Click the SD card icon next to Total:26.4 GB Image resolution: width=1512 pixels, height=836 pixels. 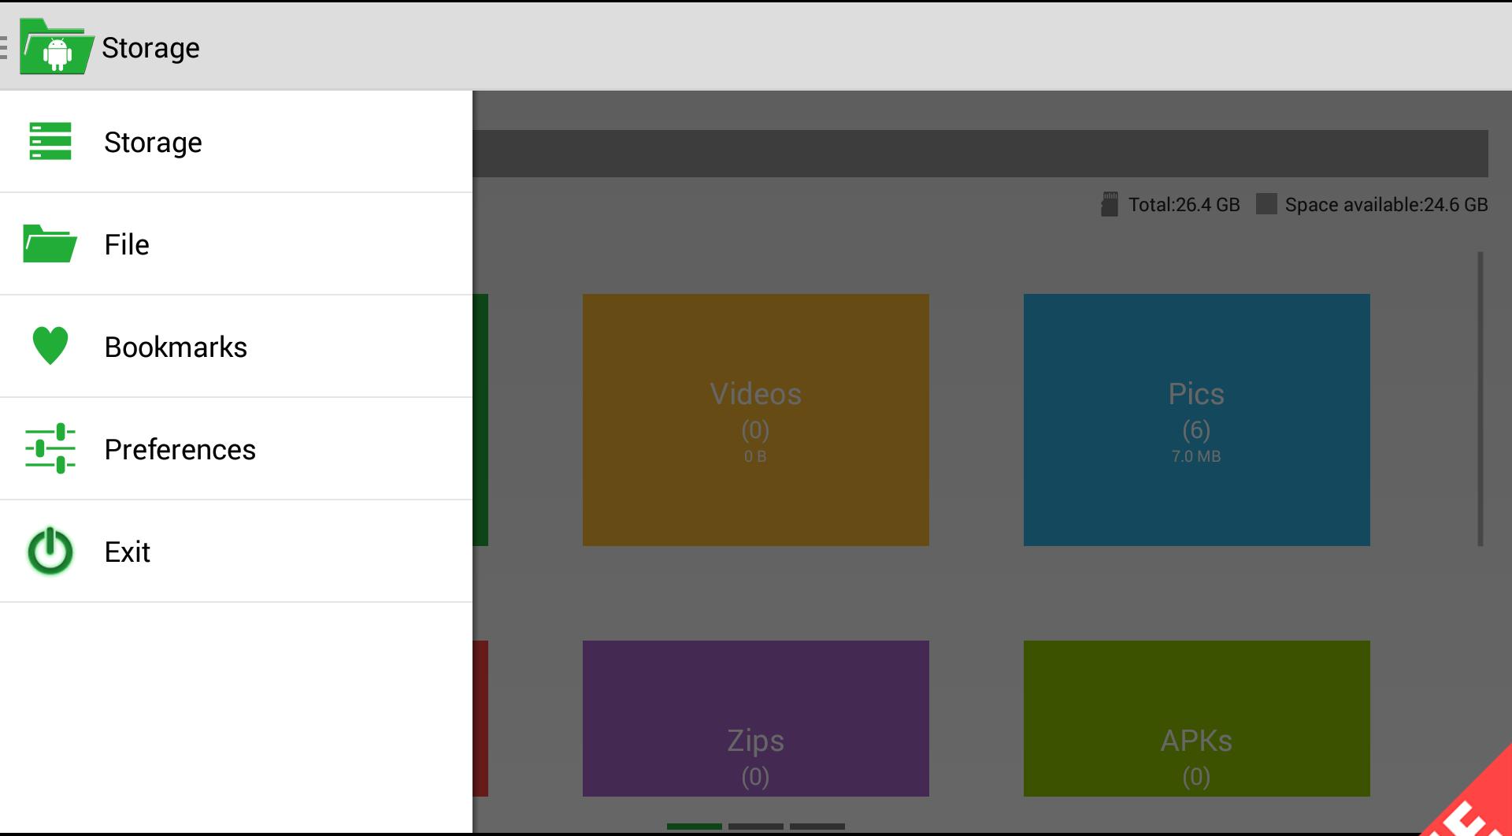click(1110, 203)
